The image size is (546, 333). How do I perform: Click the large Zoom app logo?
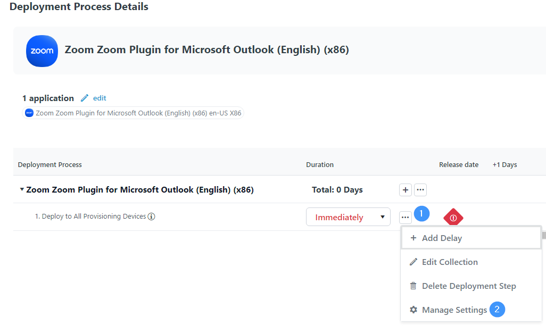[x=42, y=51]
